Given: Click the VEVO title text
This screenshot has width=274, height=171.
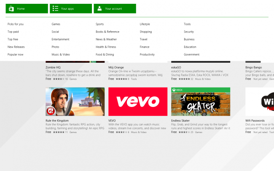Looking at the screenshot, I should [112, 121].
